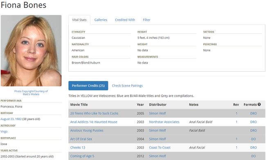
Task: Click the Formats help question-mark icon
Action: click(259, 105)
